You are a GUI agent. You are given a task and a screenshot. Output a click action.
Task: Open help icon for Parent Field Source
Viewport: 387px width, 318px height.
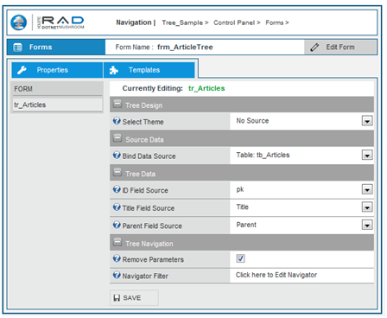(117, 225)
